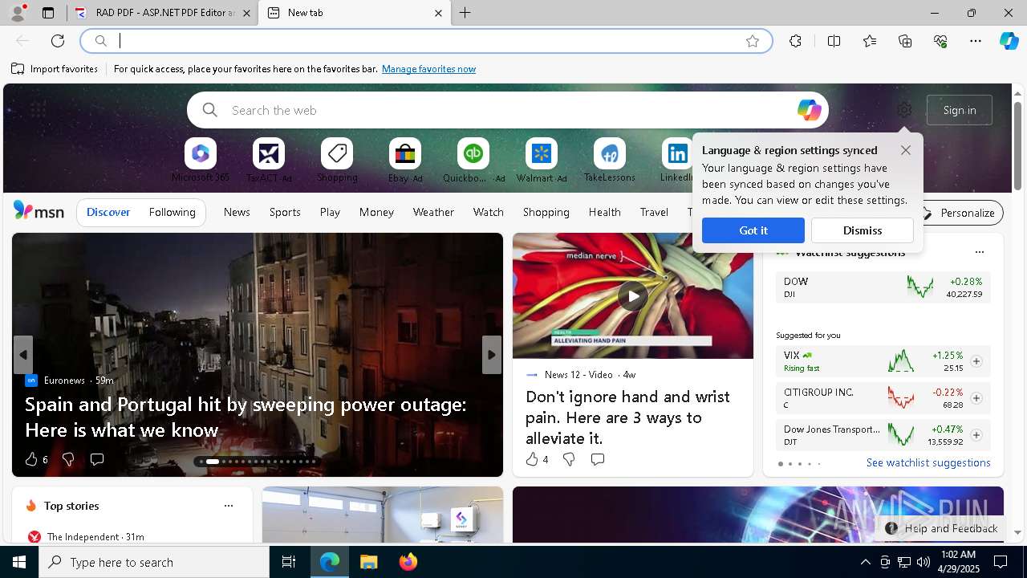Viewport: 1027px width, 578px height.
Task: Open the Quickbooks quick link
Action: point(473,160)
